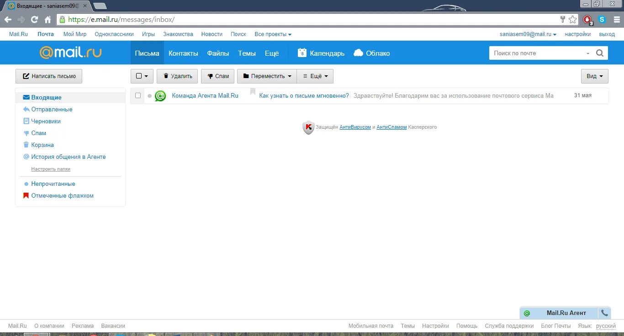Click the Поиск по почте search field

pyautogui.click(x=537, y=53)
